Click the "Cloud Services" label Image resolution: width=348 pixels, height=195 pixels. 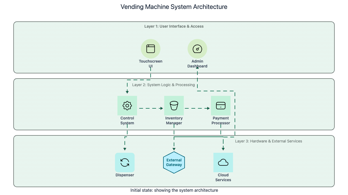223,177
